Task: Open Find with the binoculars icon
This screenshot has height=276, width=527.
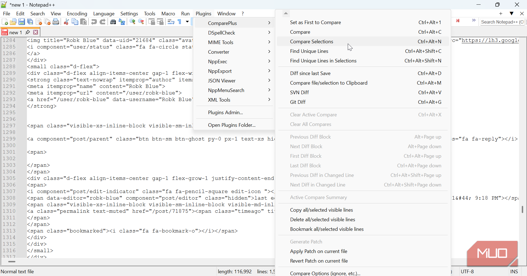Action: (x=113, y=22)
